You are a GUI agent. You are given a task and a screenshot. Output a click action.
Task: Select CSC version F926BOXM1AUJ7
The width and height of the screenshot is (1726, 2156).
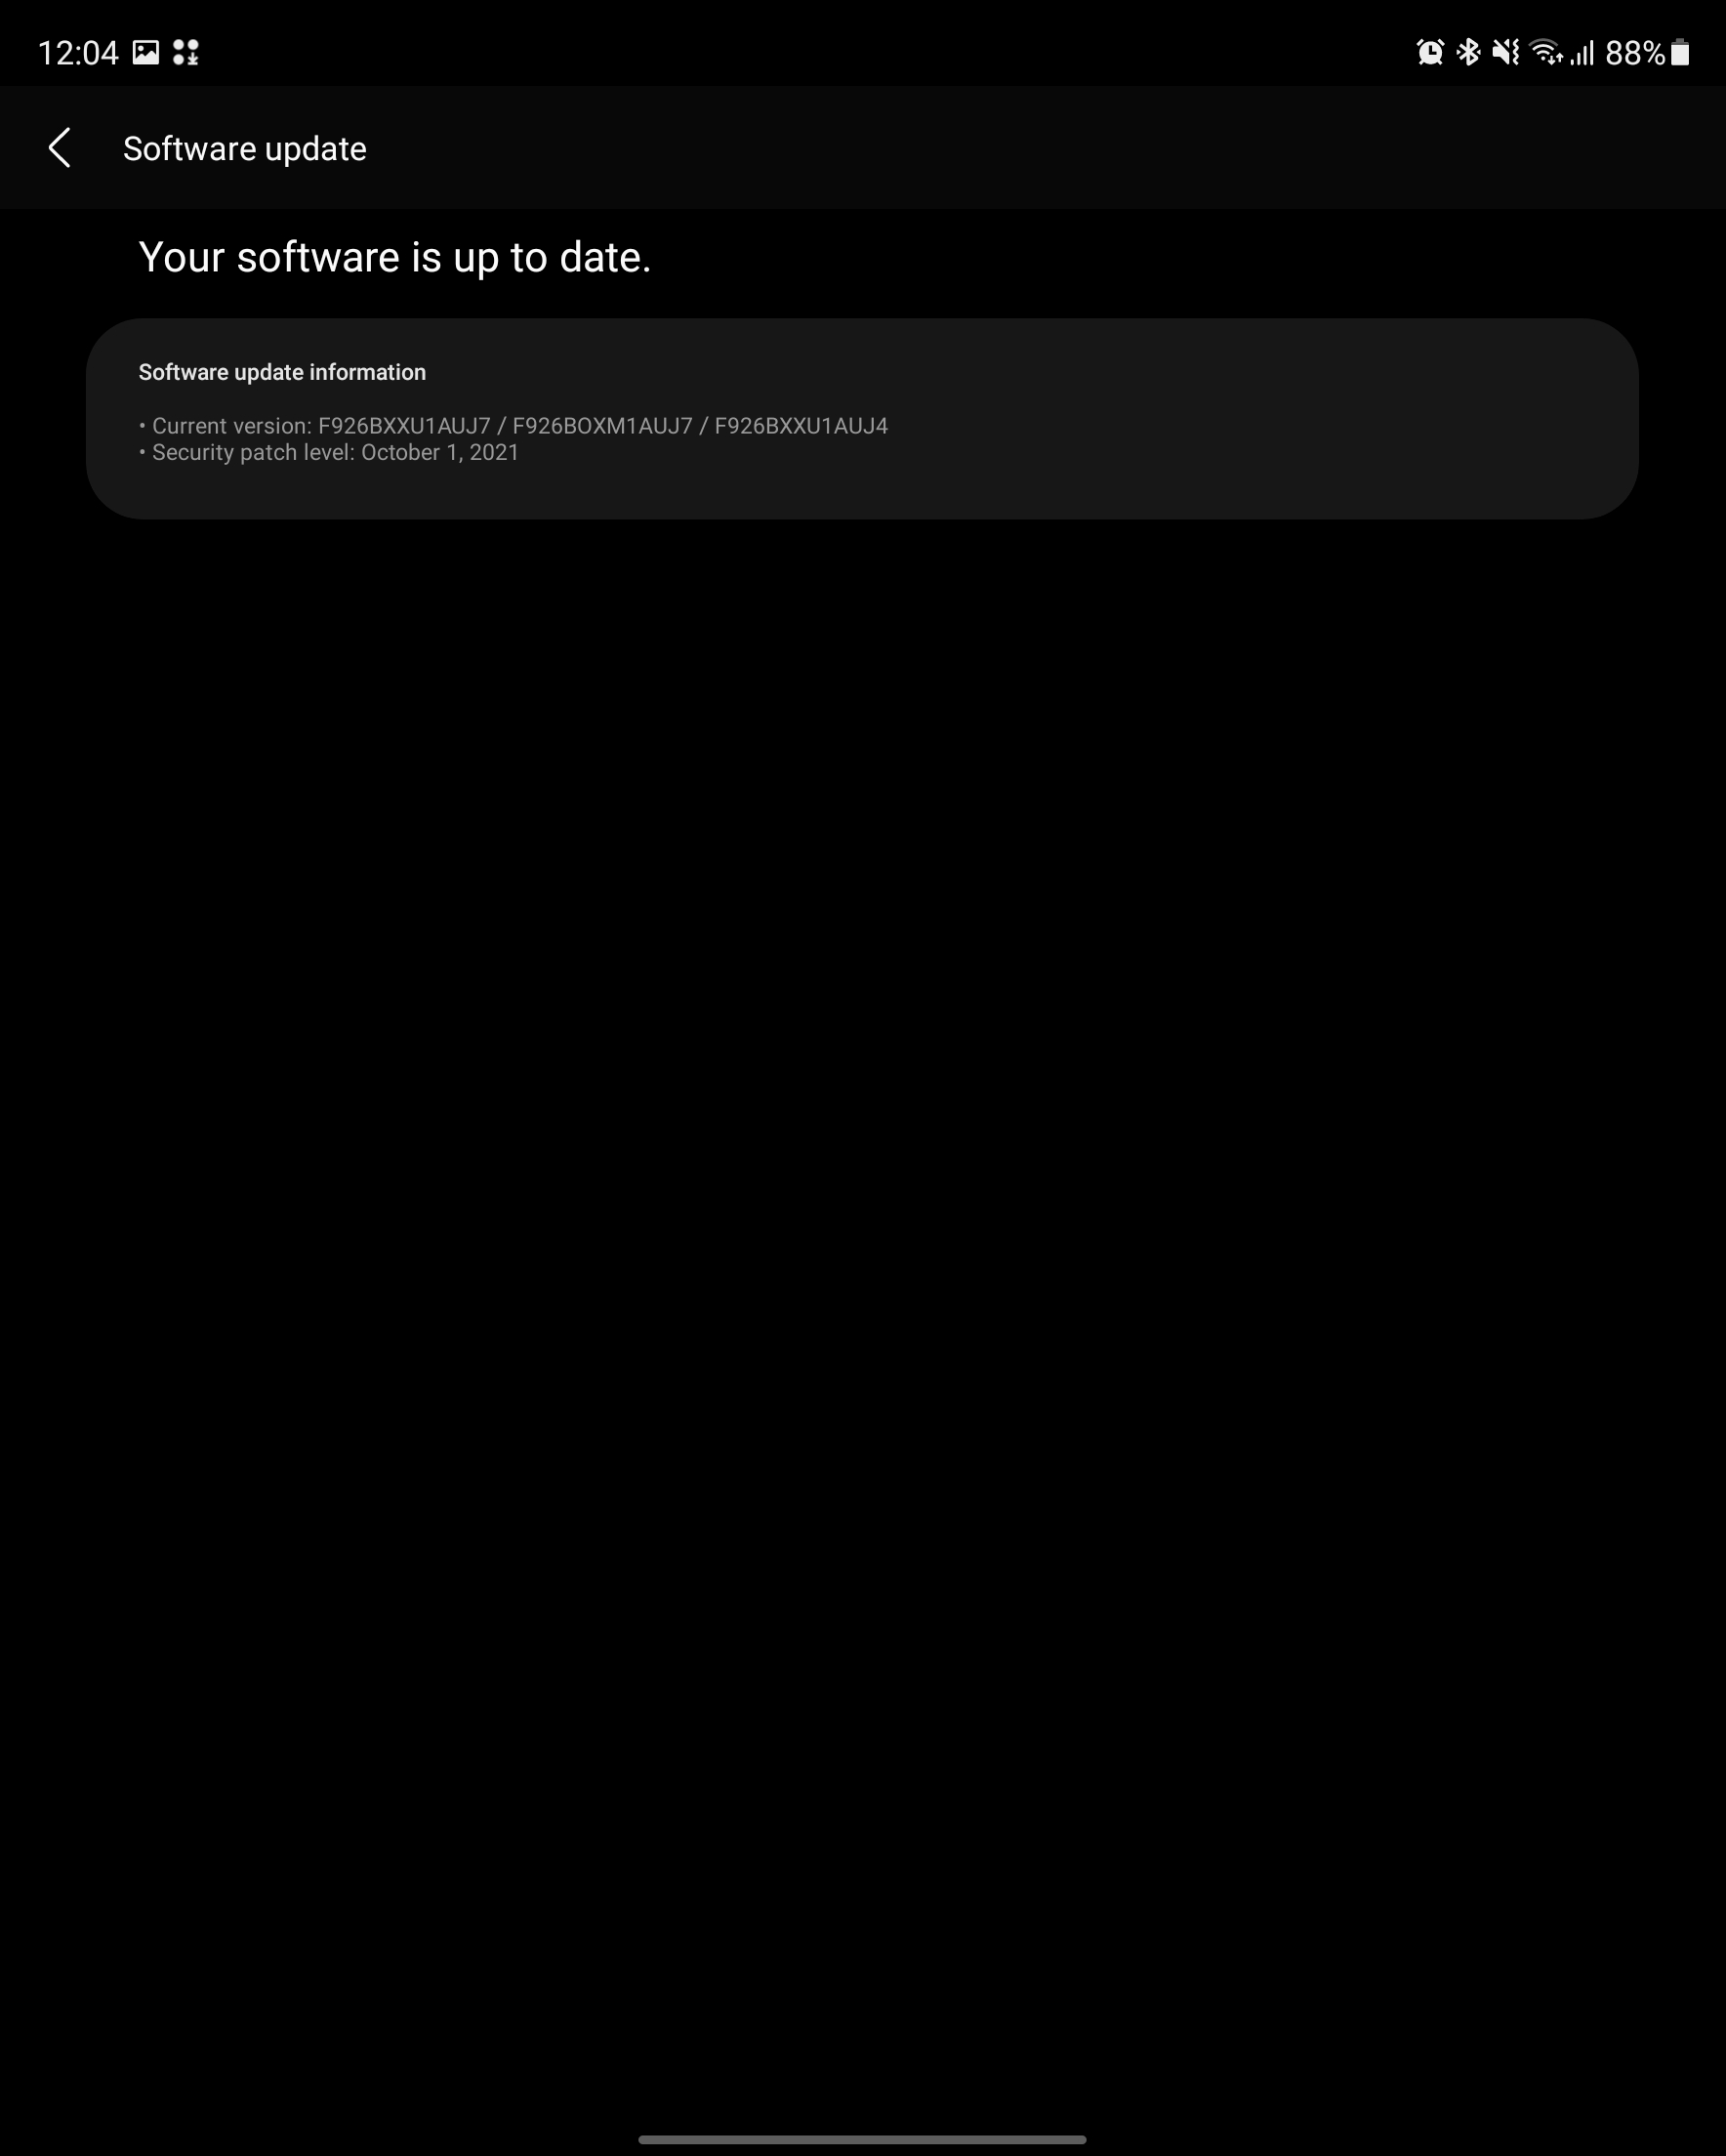602,426
